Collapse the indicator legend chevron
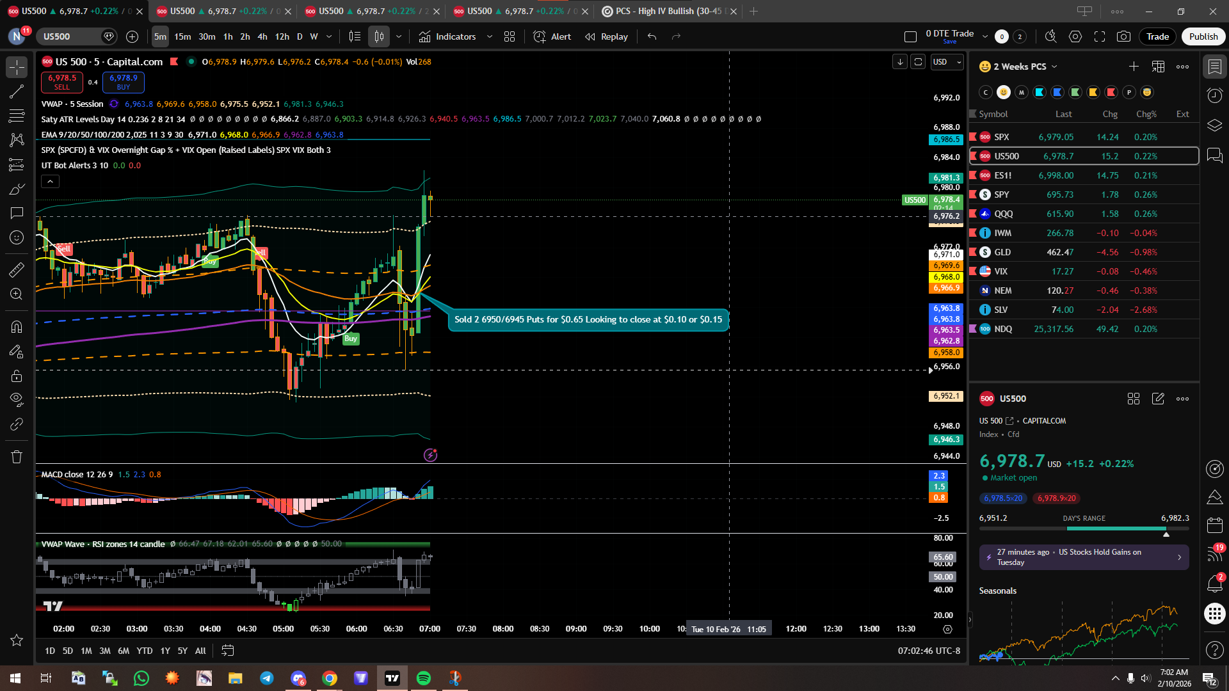This screenshot has height=691, width=1229. pos(50,182)
